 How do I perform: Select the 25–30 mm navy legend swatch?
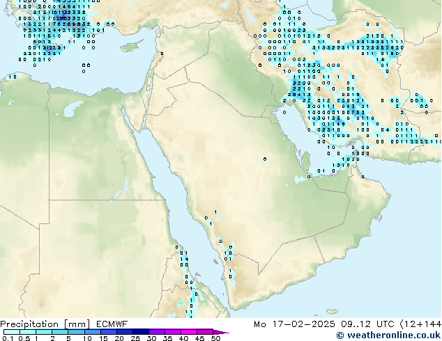(141, 332)
